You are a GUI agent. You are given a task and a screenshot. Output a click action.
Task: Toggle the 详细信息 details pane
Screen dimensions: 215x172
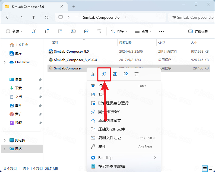(x=198, y=31)
